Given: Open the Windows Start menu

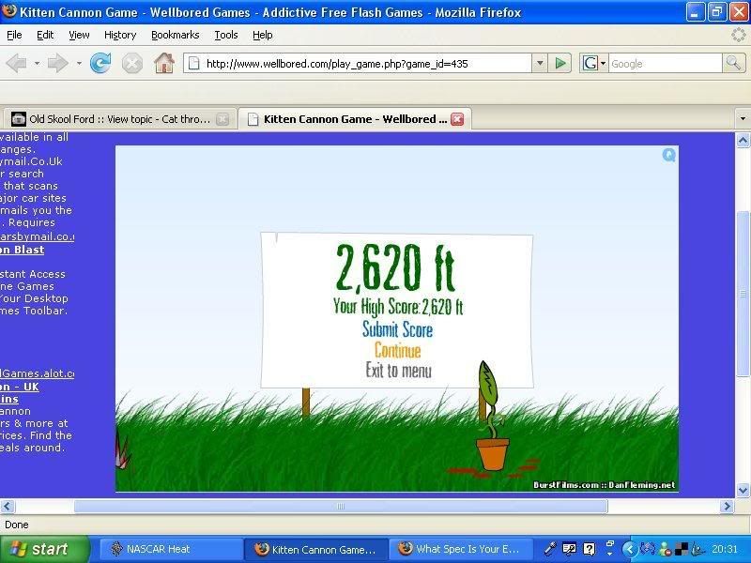Looking at the screenshot, I should [x=45, y=549].
